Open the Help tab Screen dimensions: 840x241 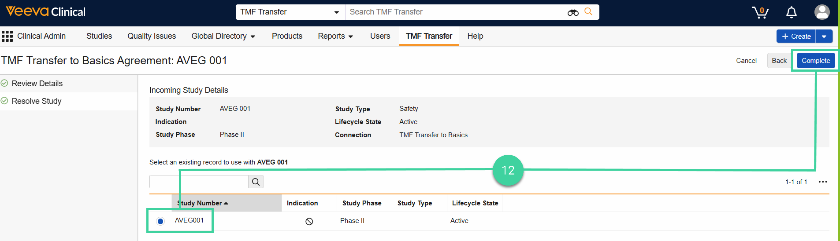[475, 36]
